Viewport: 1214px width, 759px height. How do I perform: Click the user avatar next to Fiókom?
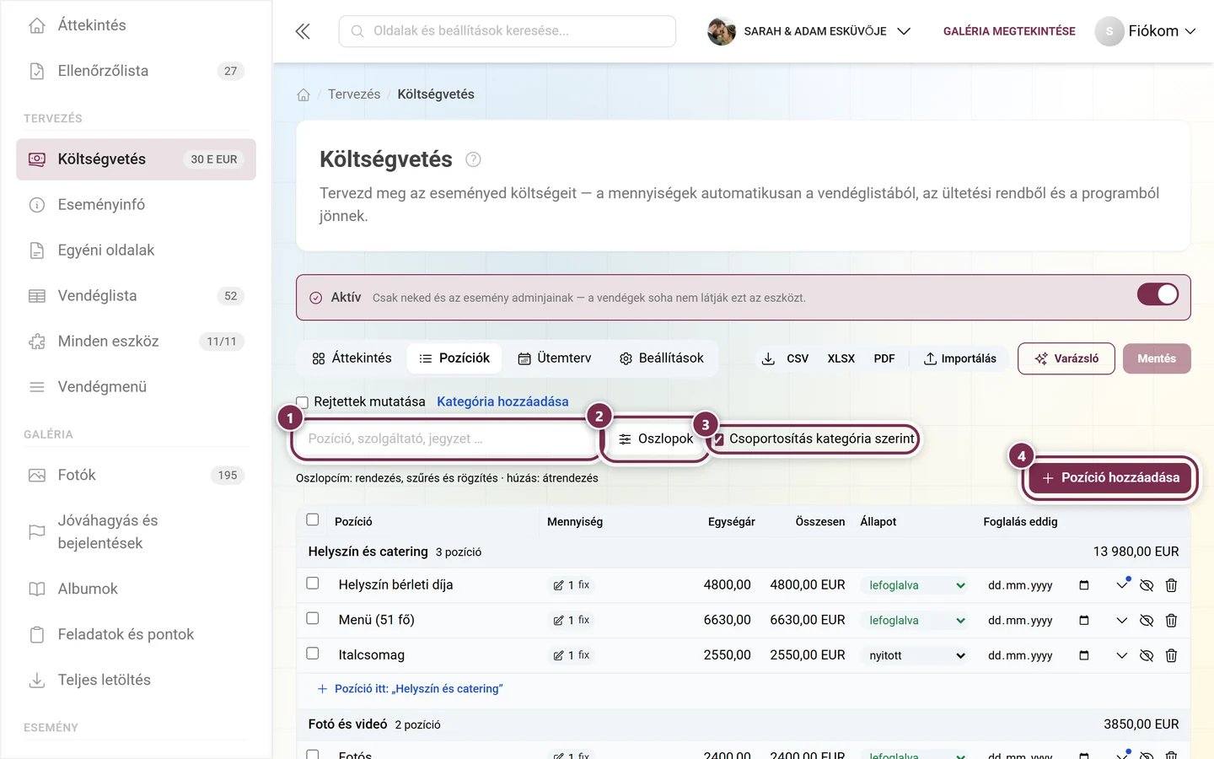point(1109,31)
